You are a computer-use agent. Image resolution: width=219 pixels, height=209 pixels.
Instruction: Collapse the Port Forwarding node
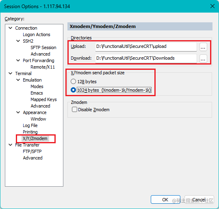coord(18,60)
